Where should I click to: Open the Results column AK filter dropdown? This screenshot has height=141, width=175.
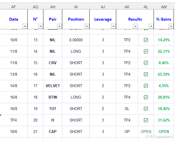click(x=135, y=26)
